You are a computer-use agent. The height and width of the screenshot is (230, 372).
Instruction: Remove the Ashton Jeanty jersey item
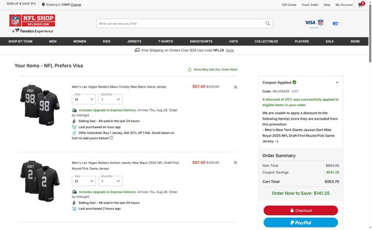[x=235, y=163]
